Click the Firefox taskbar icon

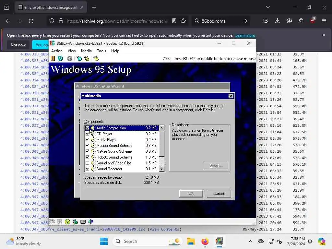coord(205,241)
